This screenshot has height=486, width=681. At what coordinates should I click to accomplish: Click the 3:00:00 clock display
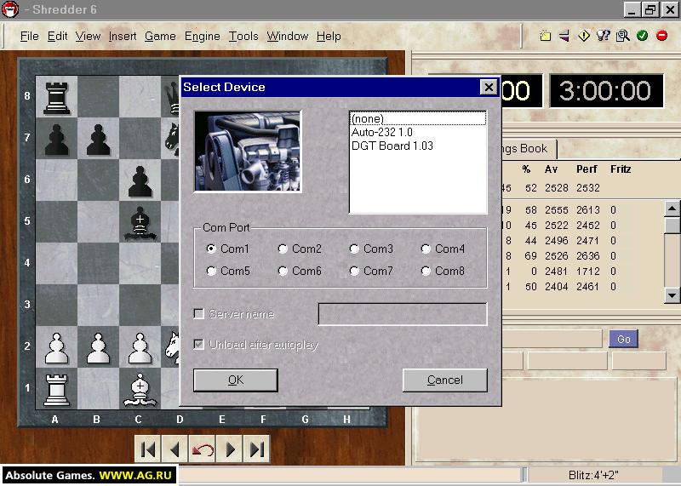point(606,91)
